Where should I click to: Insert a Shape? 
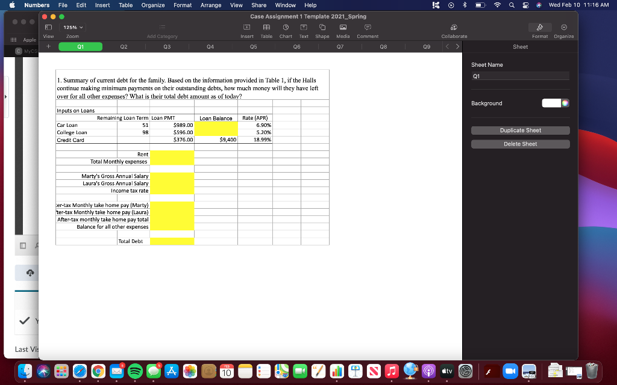322,28
